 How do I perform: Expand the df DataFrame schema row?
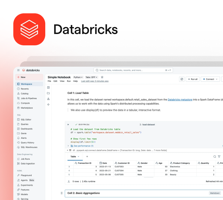coord(68,150)
